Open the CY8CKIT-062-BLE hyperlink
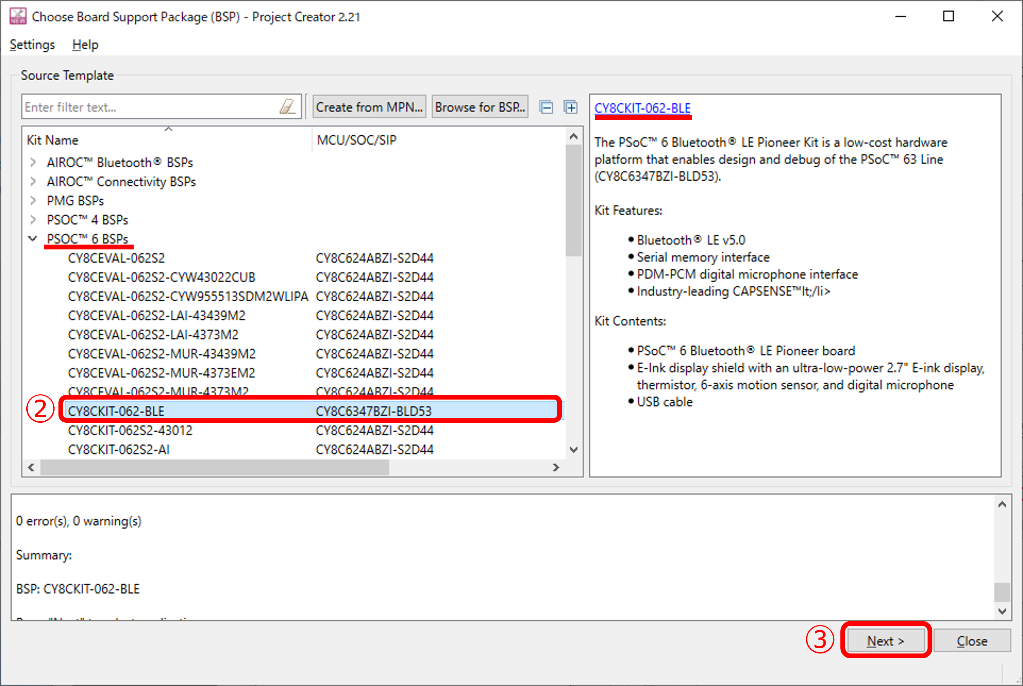This screenshot has height=686, width=1023. 642,108
